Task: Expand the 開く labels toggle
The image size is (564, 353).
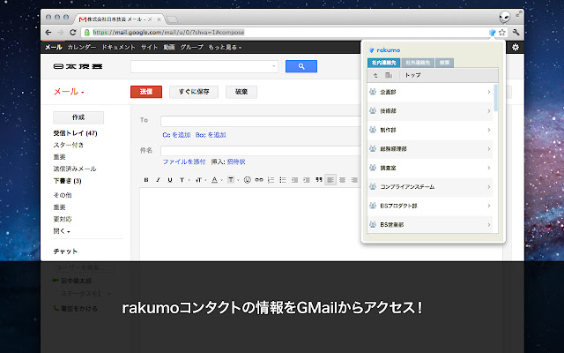Action: (x=62, y=231)
